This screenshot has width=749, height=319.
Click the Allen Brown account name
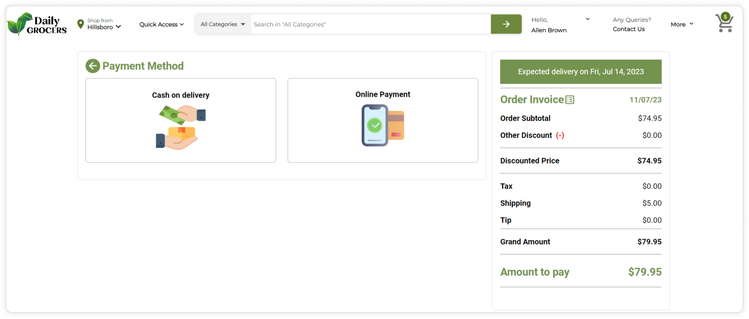point(549,30)
